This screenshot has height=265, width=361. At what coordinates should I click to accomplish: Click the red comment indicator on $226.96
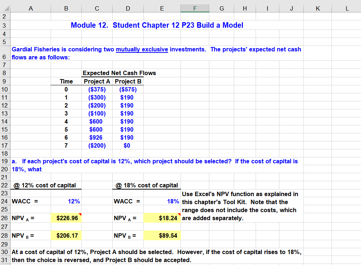point(81,215)
